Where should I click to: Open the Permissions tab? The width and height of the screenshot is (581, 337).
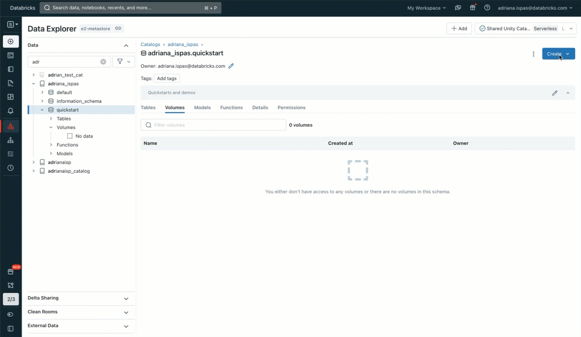click(x=292, y=108)
